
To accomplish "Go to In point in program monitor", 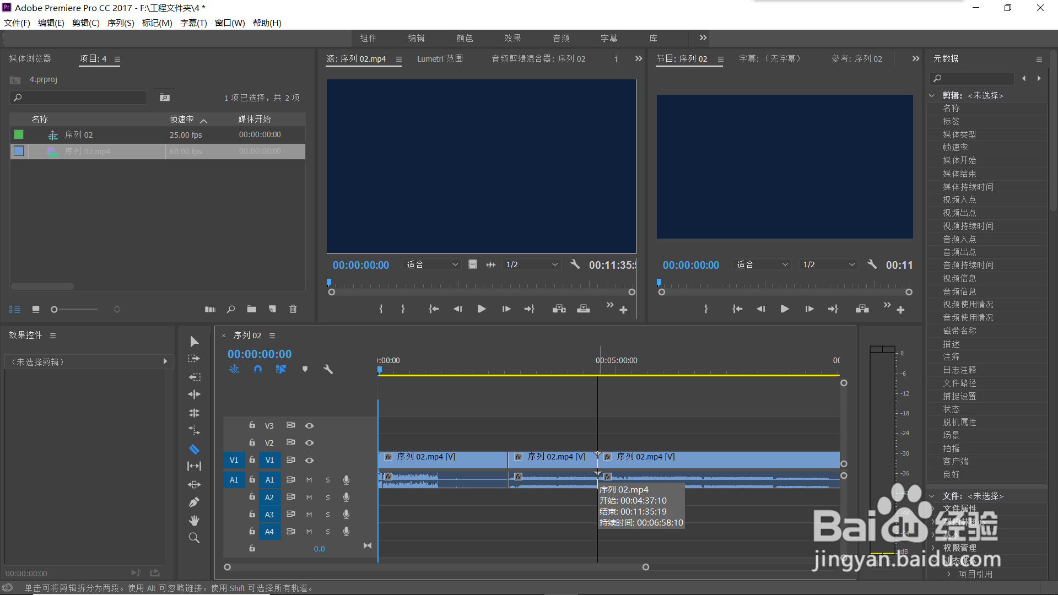I will pos(737,309).
